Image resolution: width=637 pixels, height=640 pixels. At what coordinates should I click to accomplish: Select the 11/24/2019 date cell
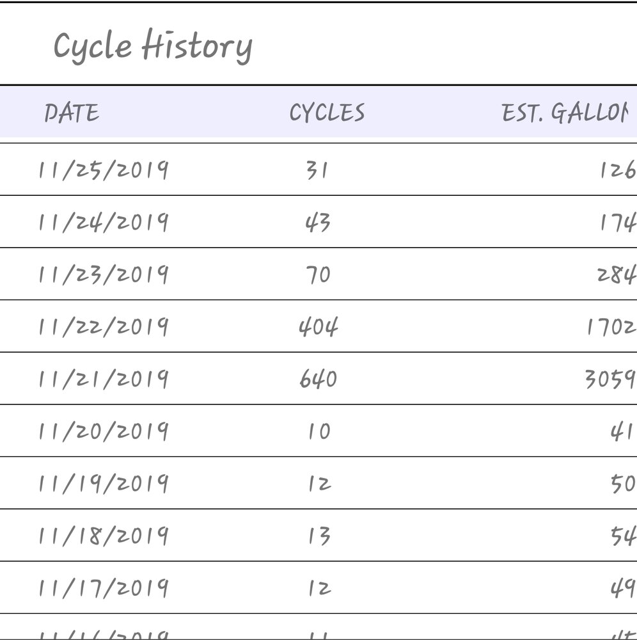[103, 222]
